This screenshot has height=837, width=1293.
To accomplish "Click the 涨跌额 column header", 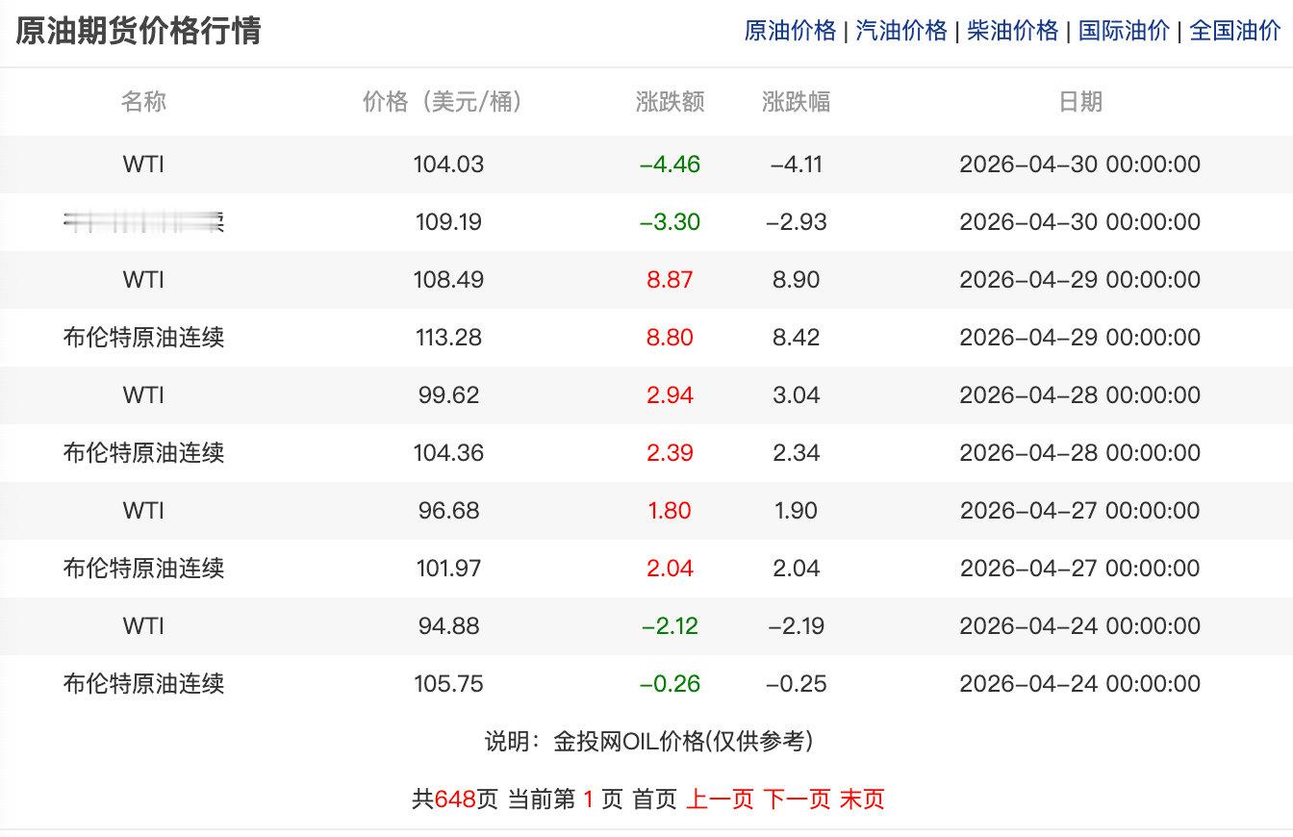I will click(x=673, y=102).
